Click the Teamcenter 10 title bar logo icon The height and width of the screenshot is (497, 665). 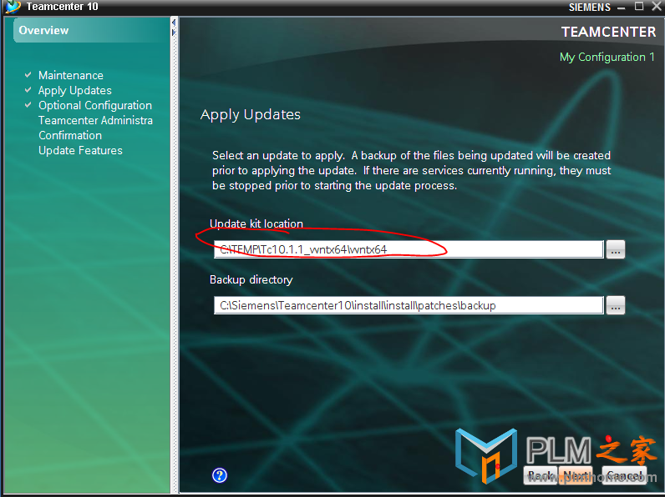click(13, 7)
